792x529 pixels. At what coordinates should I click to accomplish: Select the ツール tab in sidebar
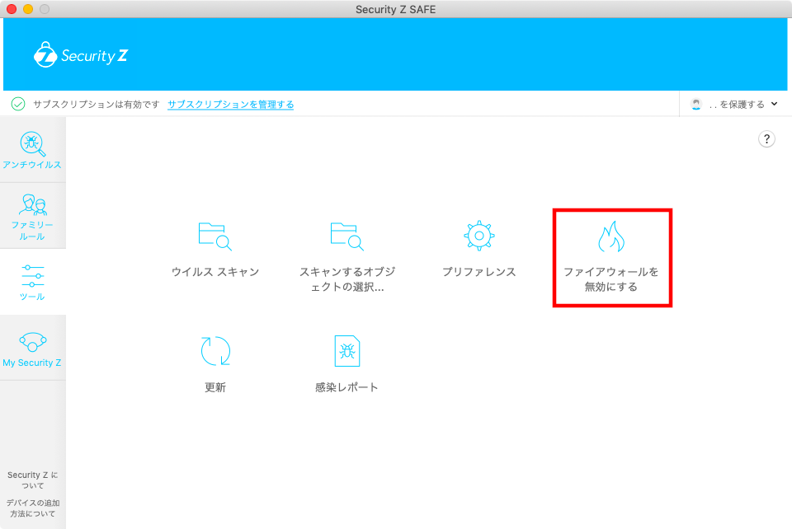tap(32, 282)
